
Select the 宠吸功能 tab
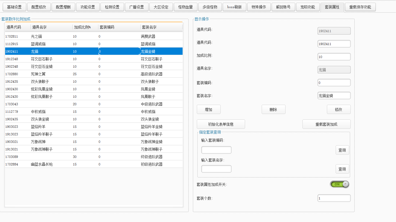pos(308,7)
